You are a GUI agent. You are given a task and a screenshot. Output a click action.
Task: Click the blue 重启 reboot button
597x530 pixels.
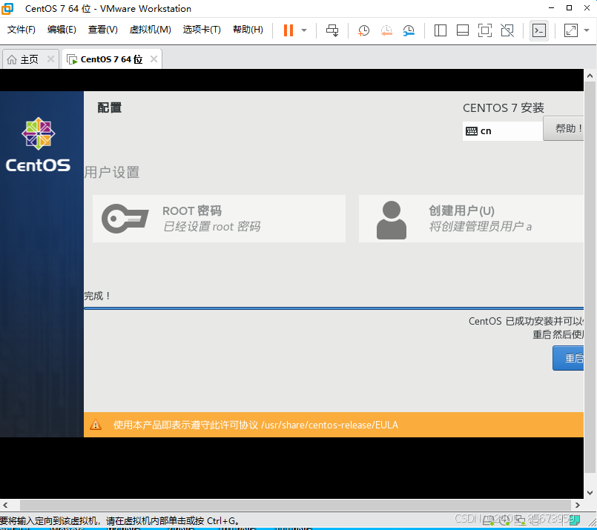click(568, 358)
